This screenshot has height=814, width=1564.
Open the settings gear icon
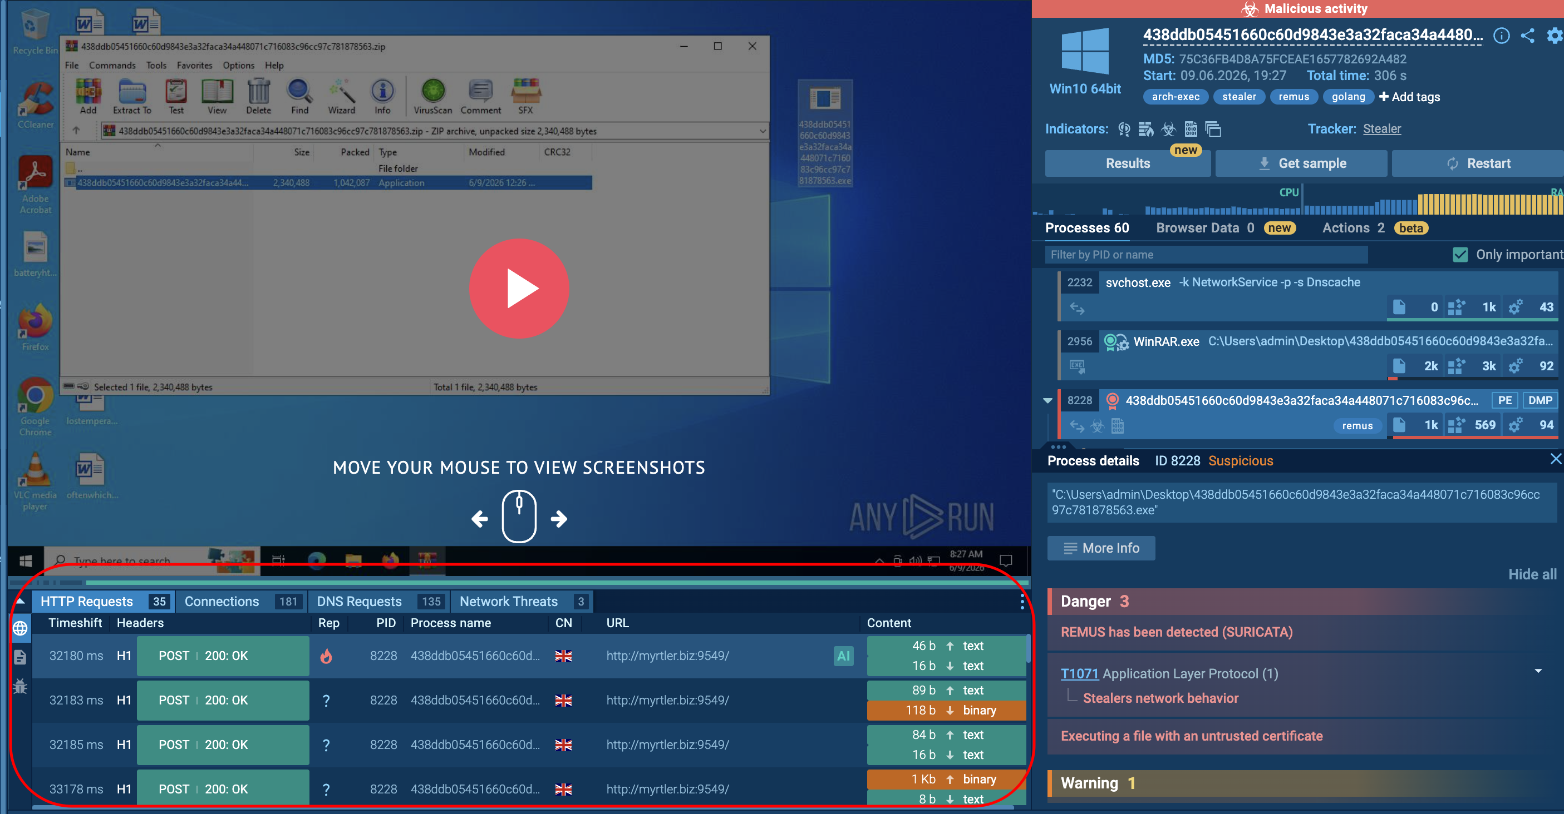[1553, 36]
